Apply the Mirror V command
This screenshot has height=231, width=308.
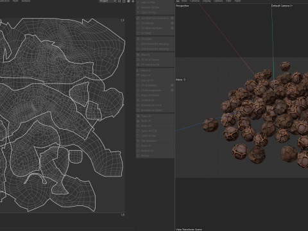(x=155, y=75)
